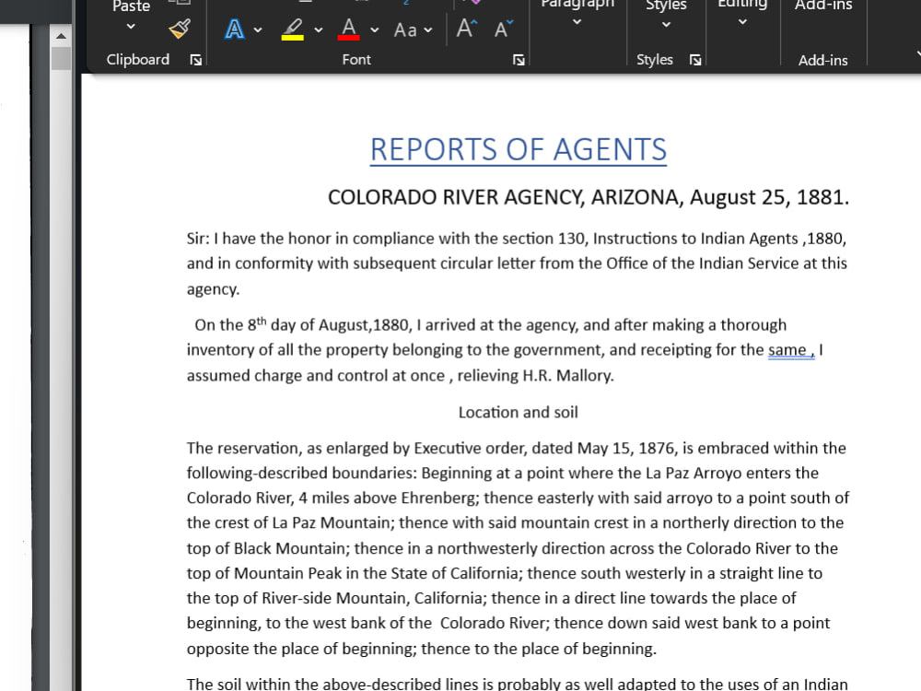Image resolution: width=921 pixels, height=691 pixels.
Task: Click text "top of Black Mountain"
Action: pyautogui.click(x=266, y=548)
